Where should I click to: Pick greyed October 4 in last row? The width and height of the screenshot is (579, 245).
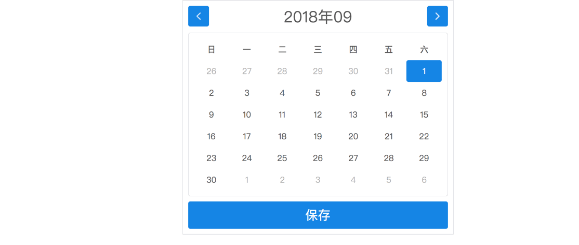(353, 180)
